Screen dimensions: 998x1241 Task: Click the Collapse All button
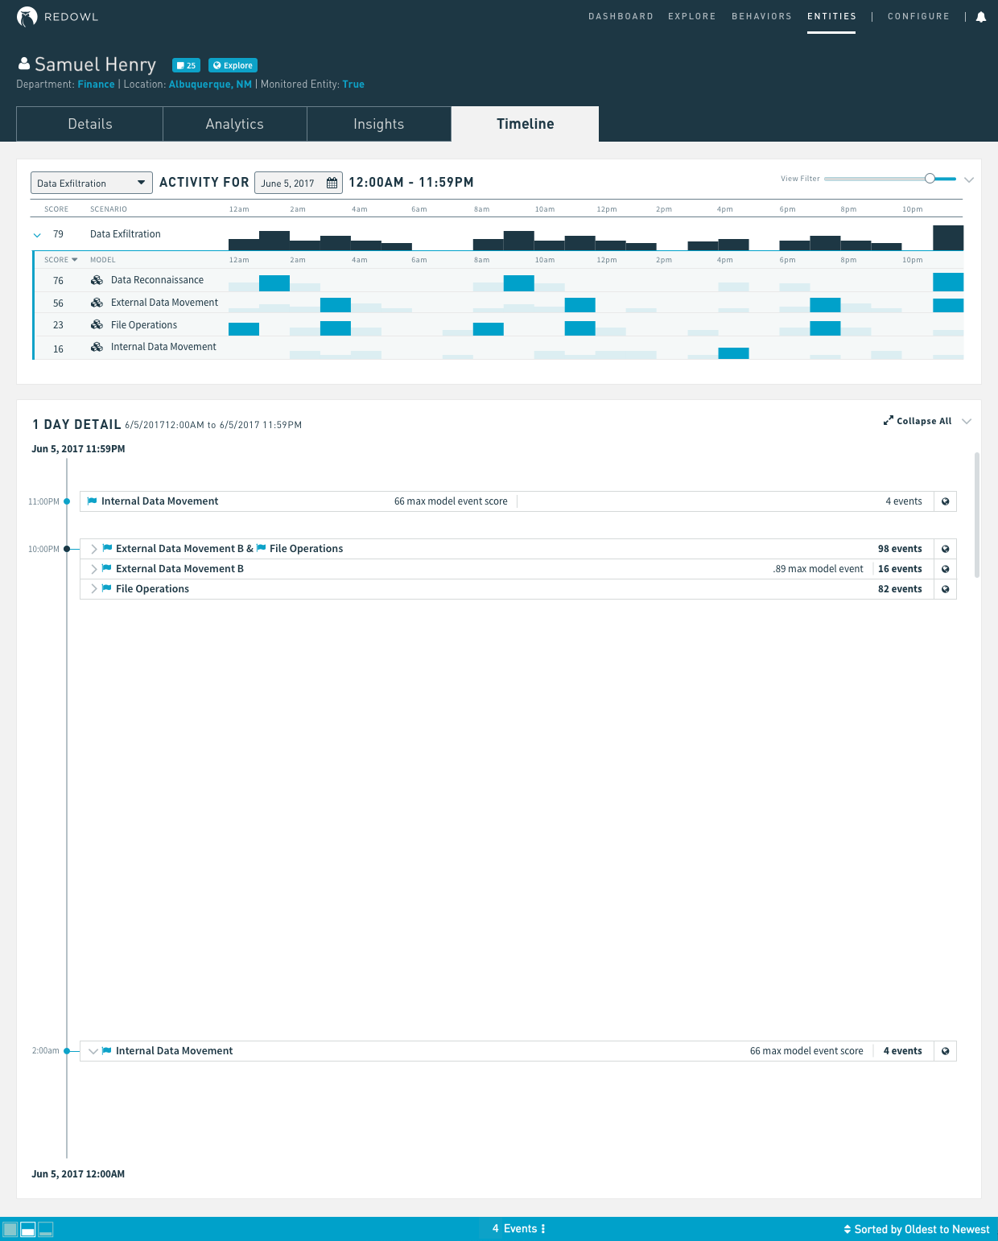(918, 421)
